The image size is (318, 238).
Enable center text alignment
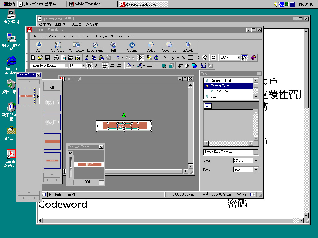click(x=112, y=66)
